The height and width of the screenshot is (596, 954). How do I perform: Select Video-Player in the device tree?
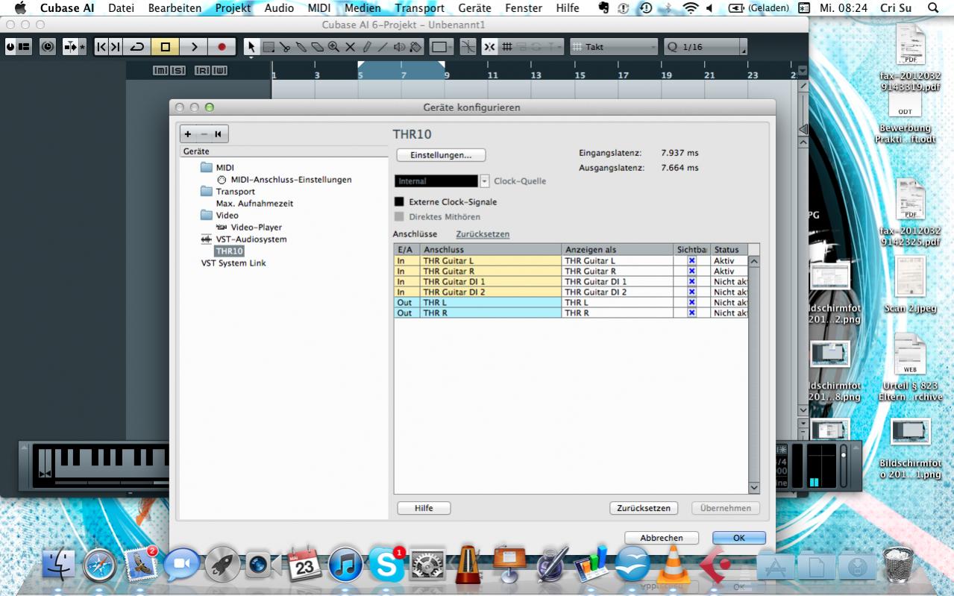tap(256, 228)
